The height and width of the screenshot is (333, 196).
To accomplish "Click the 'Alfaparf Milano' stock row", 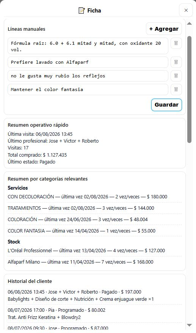I will click(95, 262).
